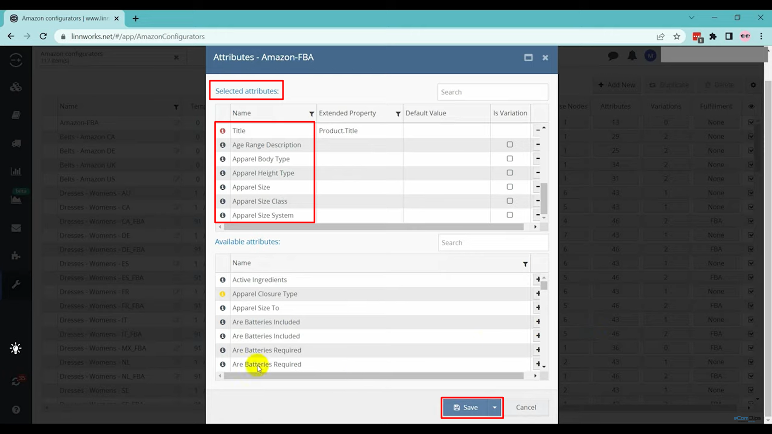The width and height of the screenshot is (772, 434).
Task: Cancel the Attributes dialog
Action: click(526, 407)
